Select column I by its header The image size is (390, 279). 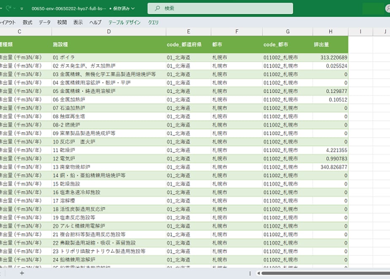(x=360, y=32)
